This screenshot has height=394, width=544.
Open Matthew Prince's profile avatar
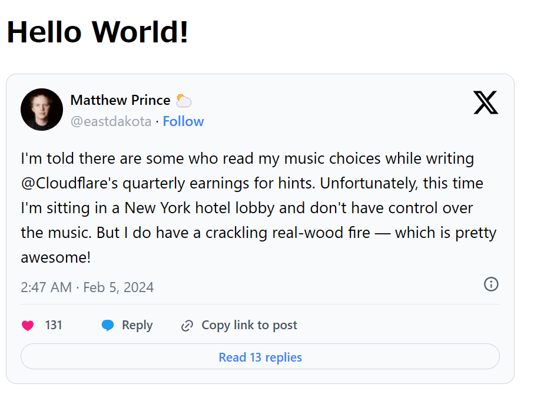coord(42,110)
